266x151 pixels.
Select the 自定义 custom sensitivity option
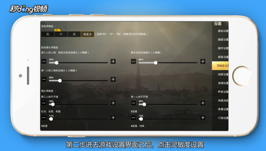pyautogui.click(x=87, y=34)
